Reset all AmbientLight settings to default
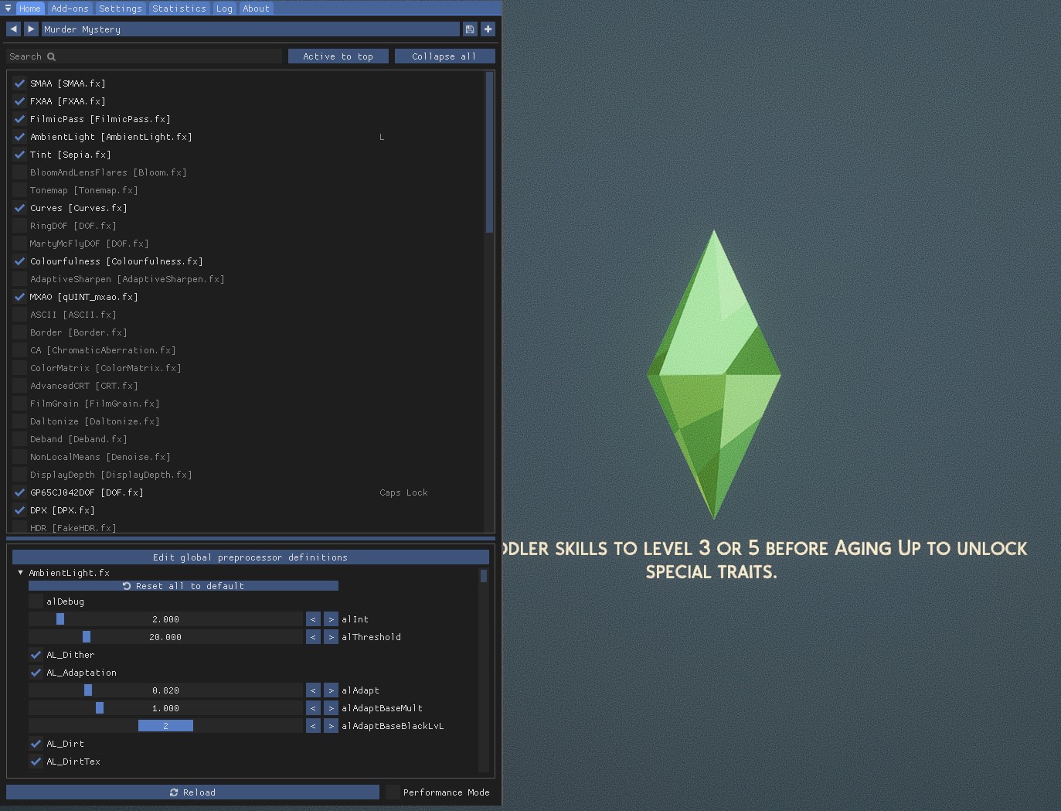Viewport: 1061px width, 811px height. (183, 586)
